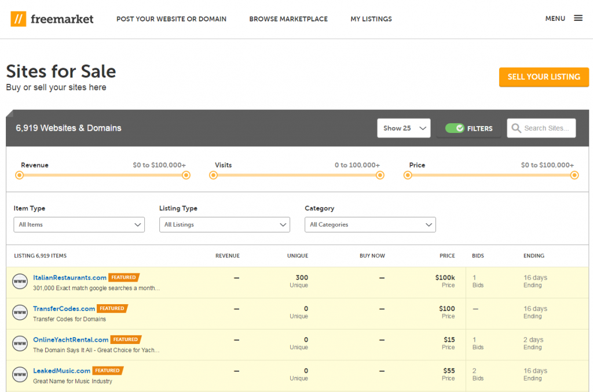Expand the Category All Categories dropdown
Viewport: 593px width, 392px height.
370,225
